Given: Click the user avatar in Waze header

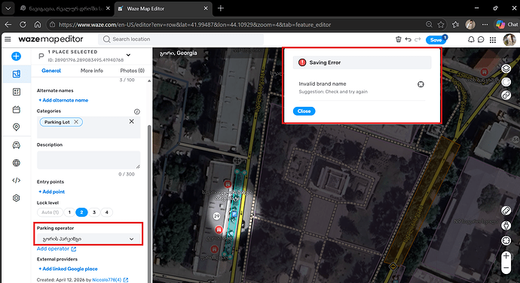Looking at the screenshot, I should [x=509, y=40].
